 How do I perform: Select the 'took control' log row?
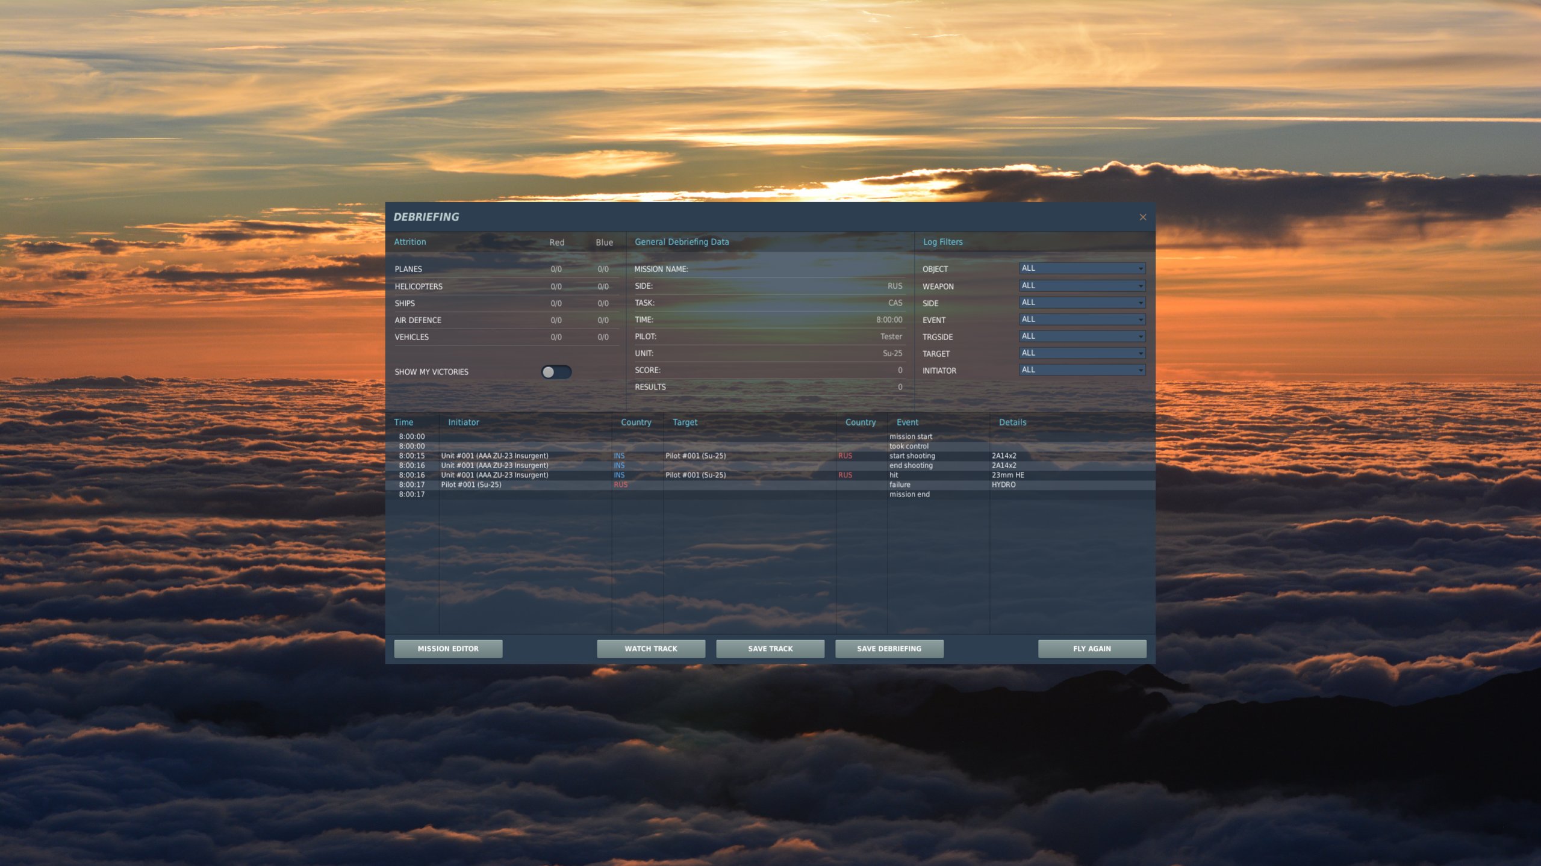(770, 447)
